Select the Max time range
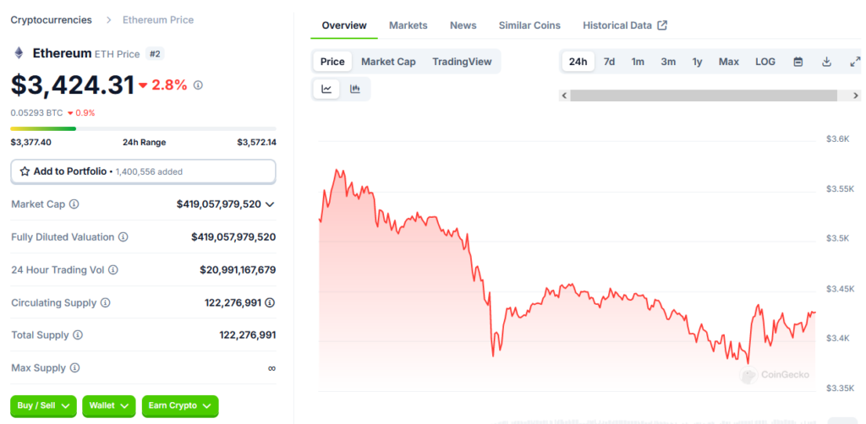The image size is (866, 424). 729,62
